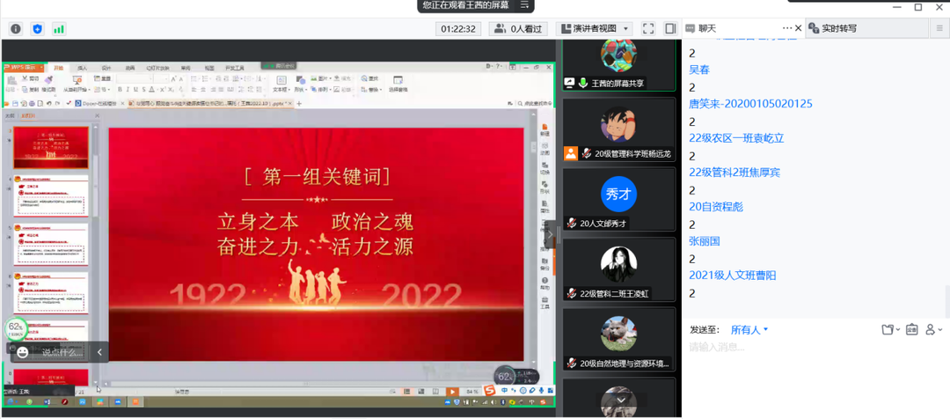Collapse the participant video strip handle

551,235
